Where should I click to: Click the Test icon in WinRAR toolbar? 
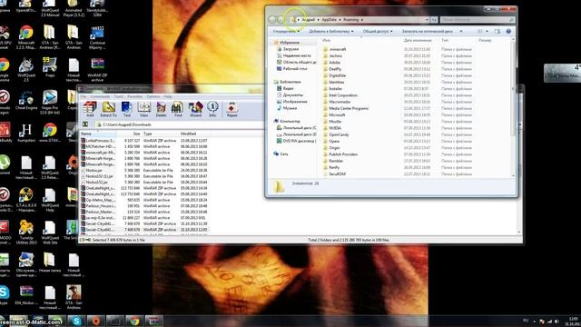click(126, 109)
